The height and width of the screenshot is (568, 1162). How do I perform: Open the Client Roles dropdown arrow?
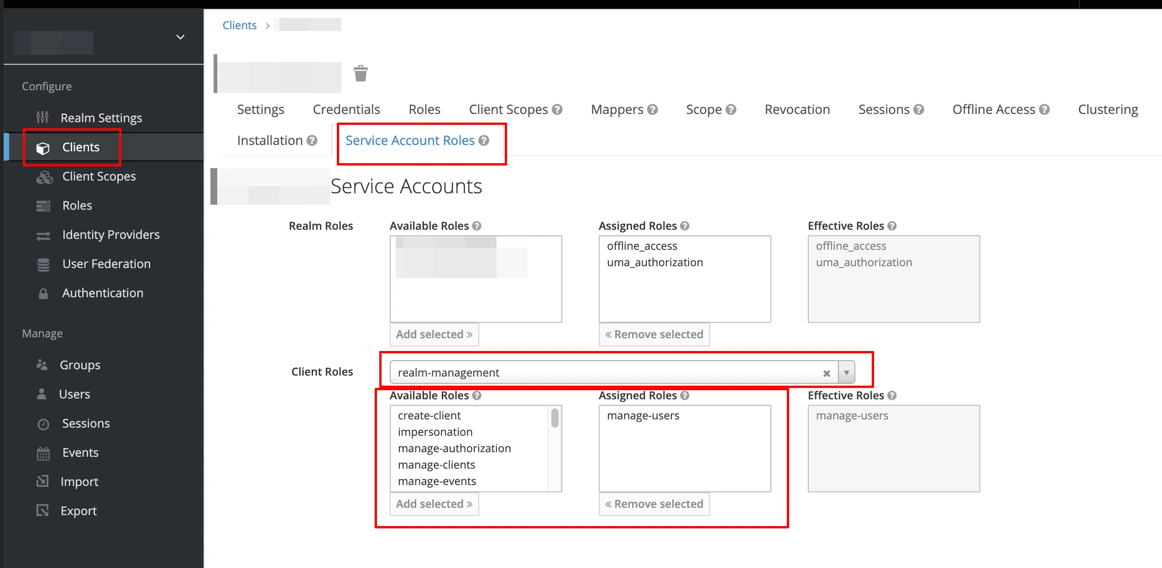(847, 373)
